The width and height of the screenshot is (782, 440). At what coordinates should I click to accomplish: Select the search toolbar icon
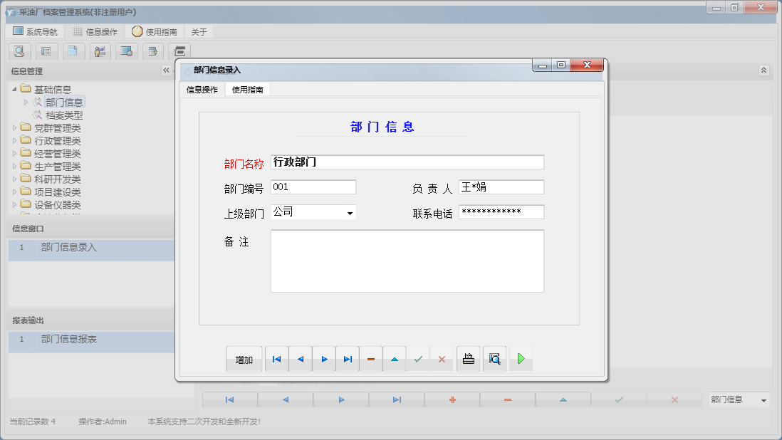coord(19,51)
